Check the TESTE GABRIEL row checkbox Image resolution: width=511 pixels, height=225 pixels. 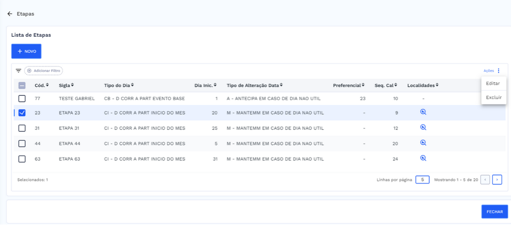[x=22, y=99]
